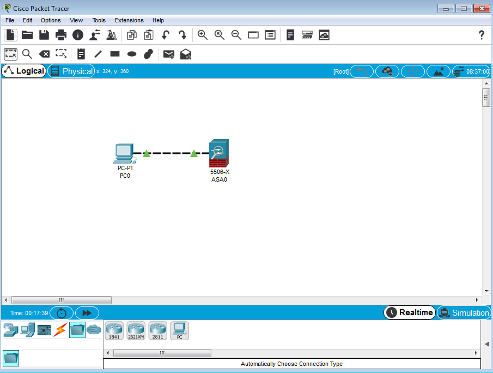Open the Edit menu
This screenshot has height=373, width=493.
point(27,20)
